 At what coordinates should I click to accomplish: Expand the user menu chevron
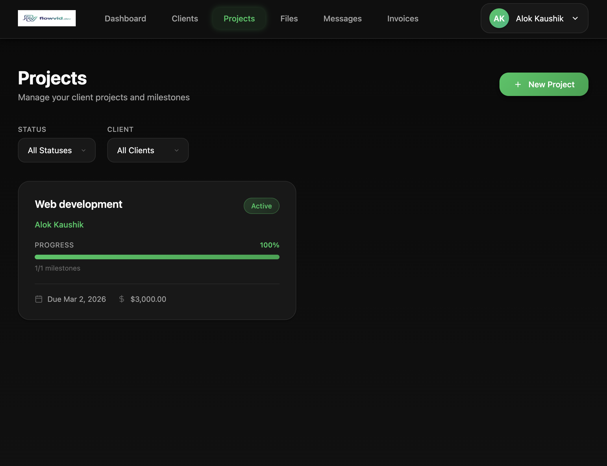575,19
